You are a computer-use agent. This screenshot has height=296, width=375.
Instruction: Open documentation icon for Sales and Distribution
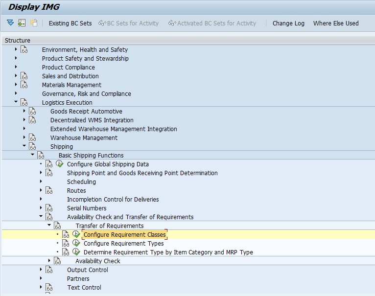24,76
